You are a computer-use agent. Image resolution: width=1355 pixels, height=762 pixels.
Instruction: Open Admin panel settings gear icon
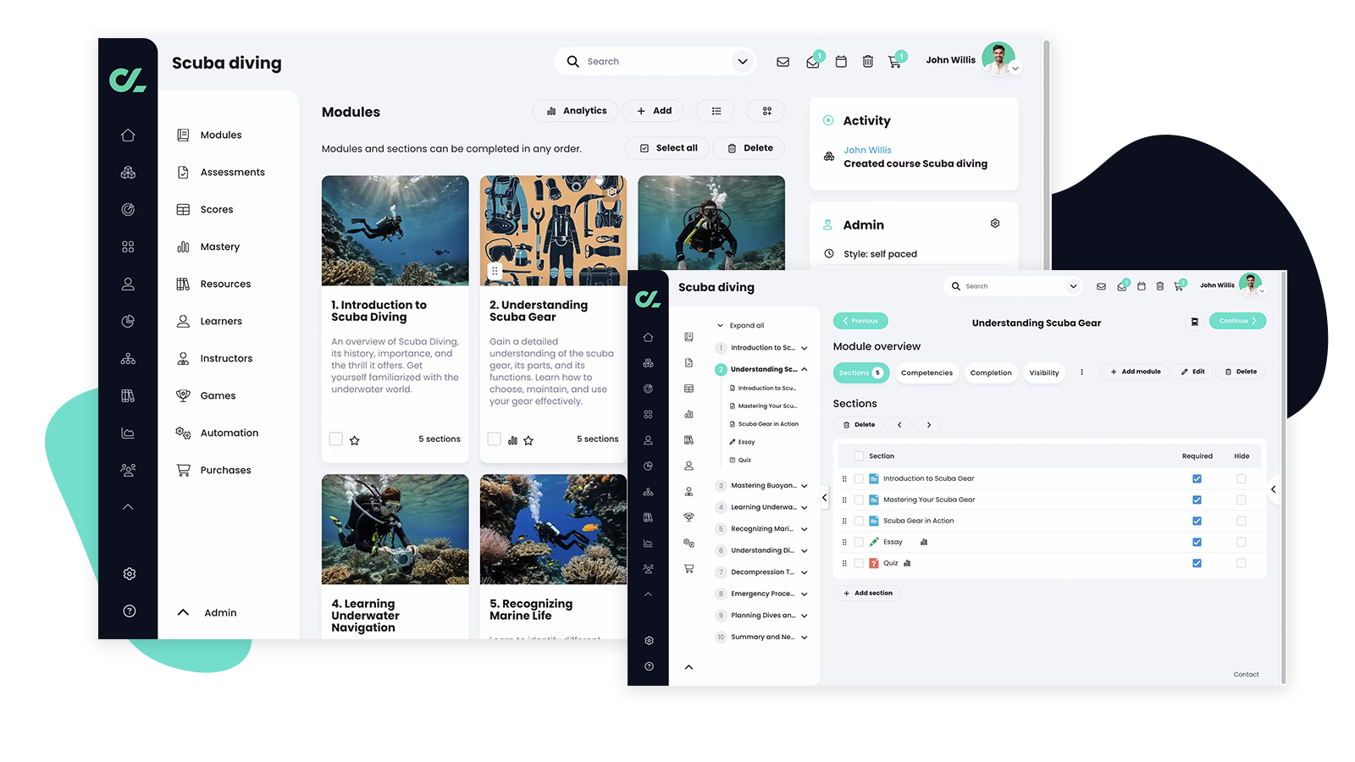[x=995, y=224]
